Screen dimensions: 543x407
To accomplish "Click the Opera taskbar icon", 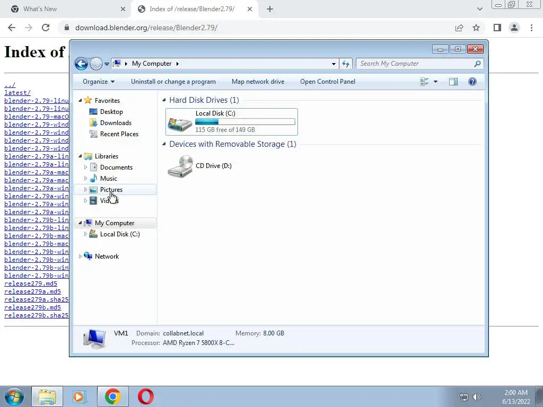I will point(146,396).
